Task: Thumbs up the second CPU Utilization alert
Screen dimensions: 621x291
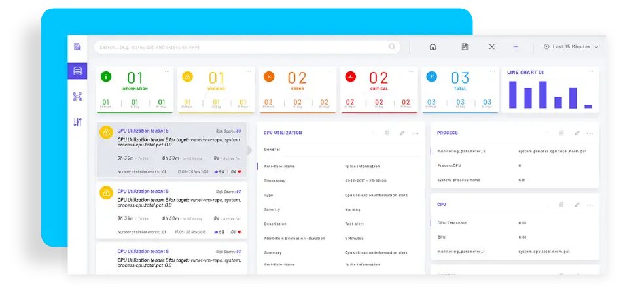Action: [215, 231]
